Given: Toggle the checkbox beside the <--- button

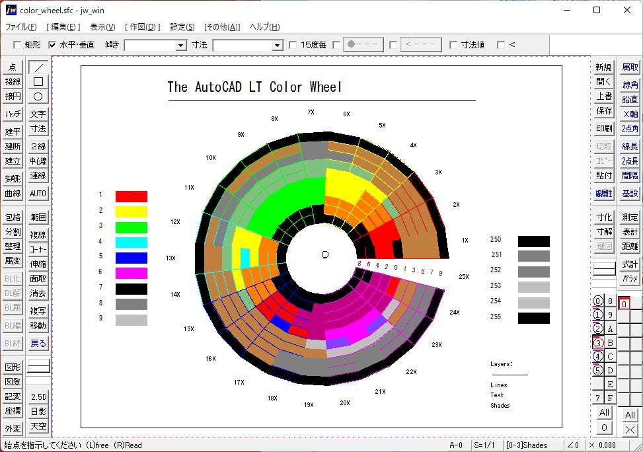Looking at the screenshot, I should [x=393, y=45].
